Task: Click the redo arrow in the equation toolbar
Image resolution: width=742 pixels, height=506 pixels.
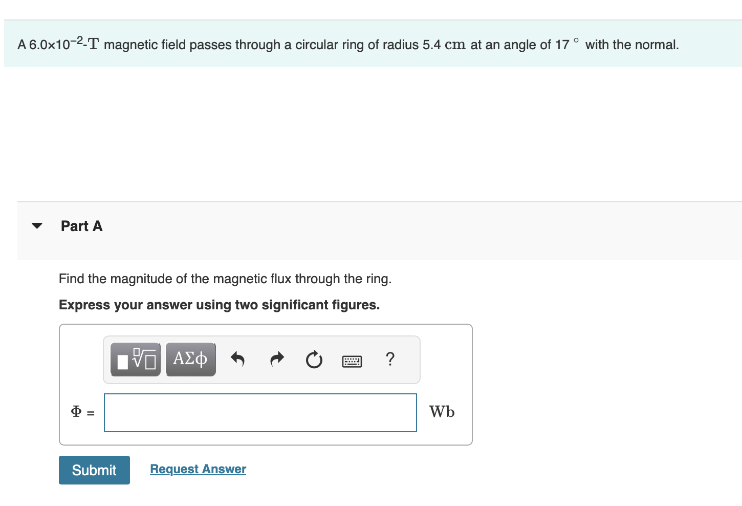Action: click(276, 359)
